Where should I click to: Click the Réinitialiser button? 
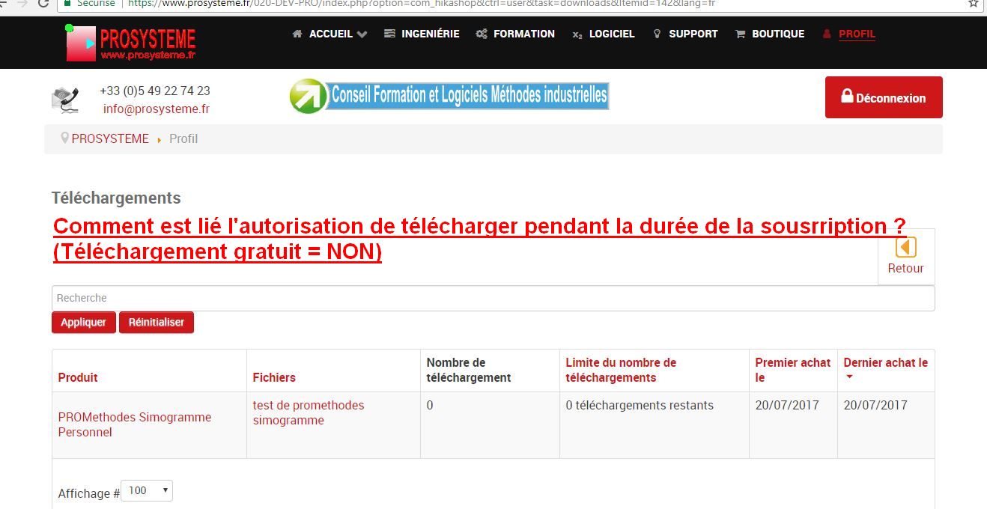click(x=157, y=323)
